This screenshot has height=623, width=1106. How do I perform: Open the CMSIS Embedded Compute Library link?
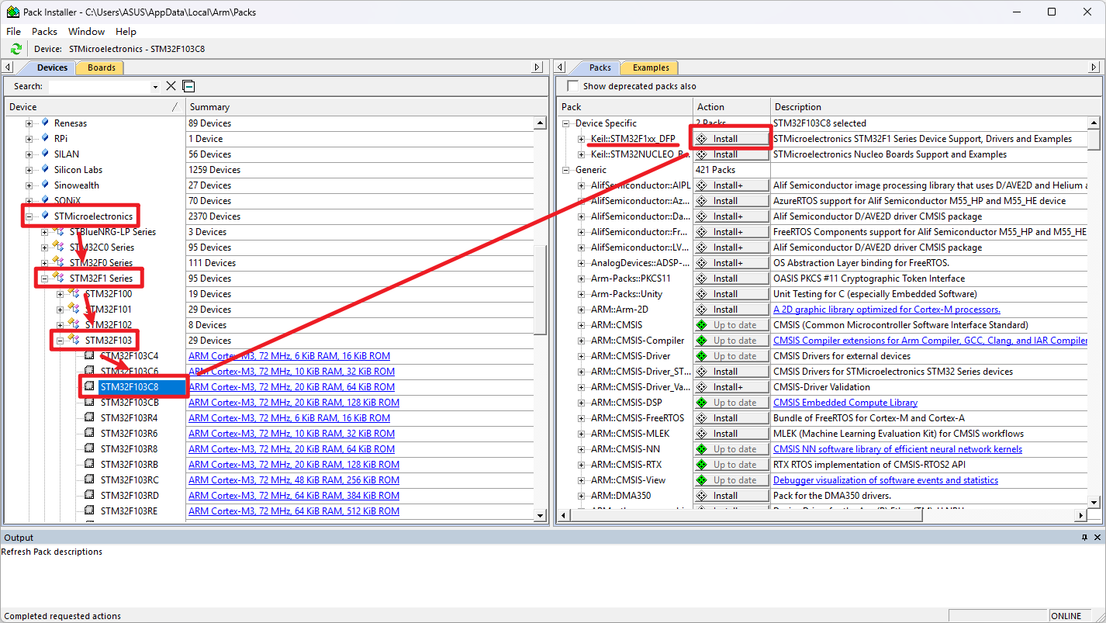click(845, 403)
